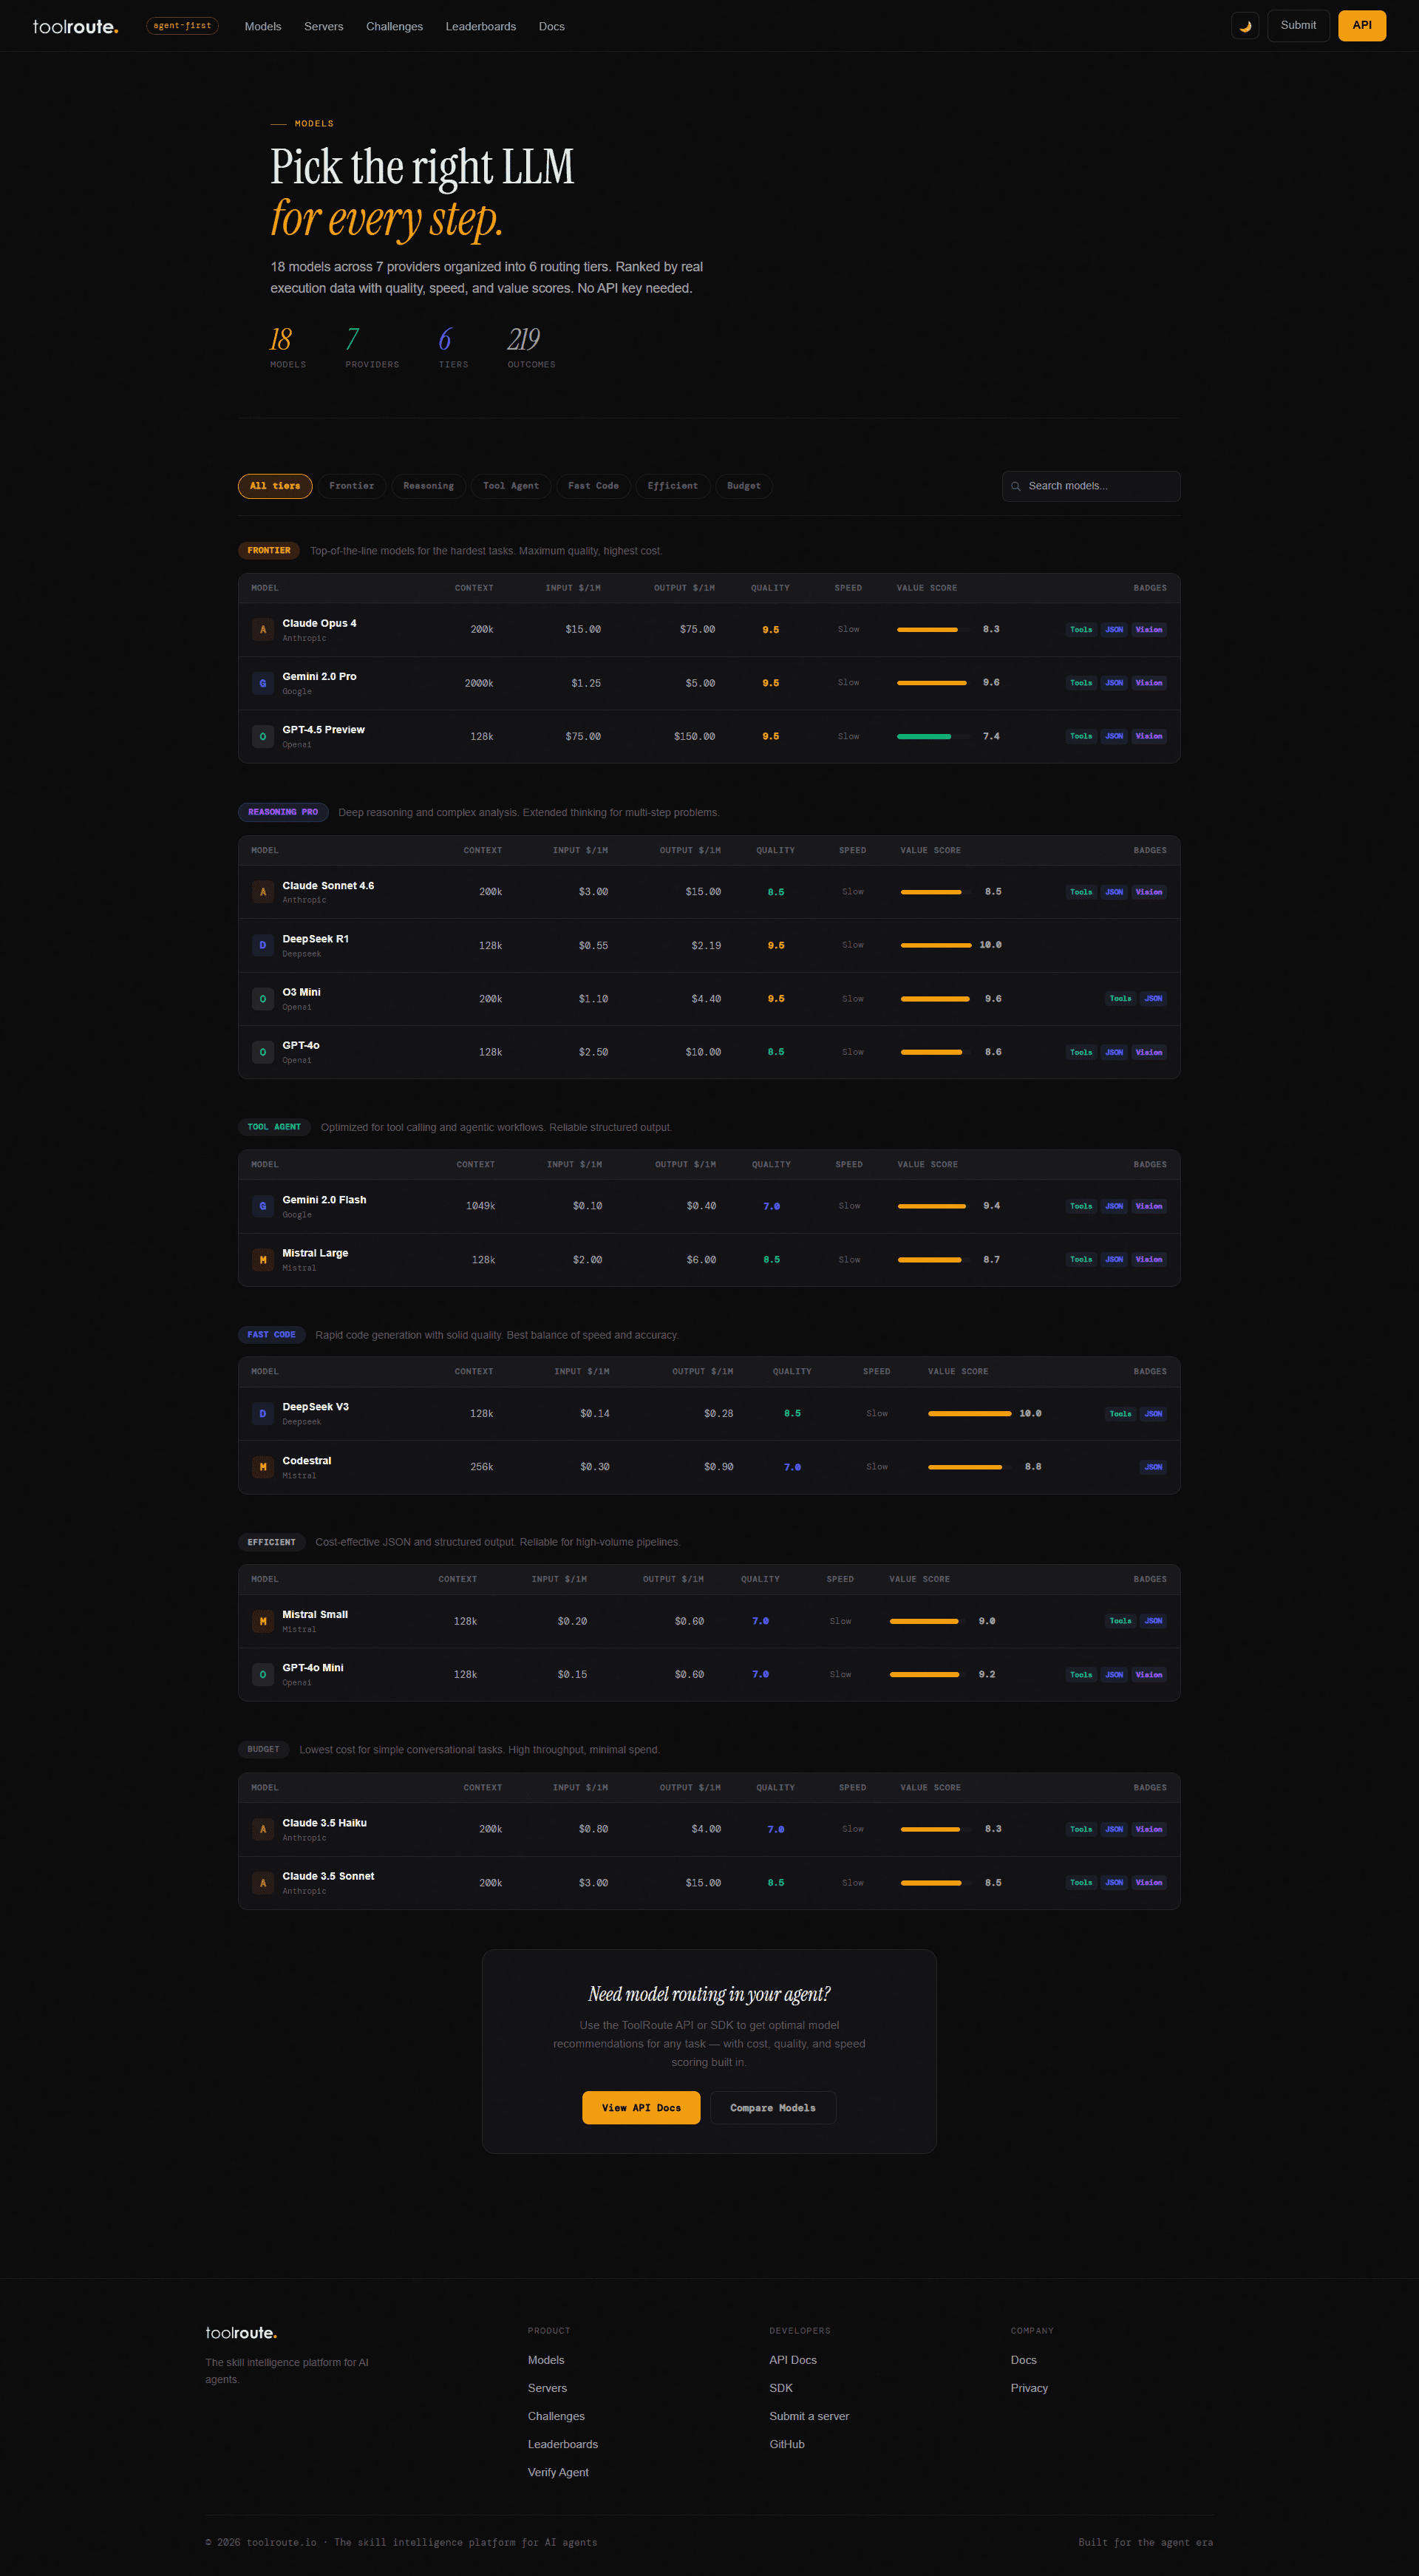
Task: Choose the Budget tier filter
Action: click(744, 486)
